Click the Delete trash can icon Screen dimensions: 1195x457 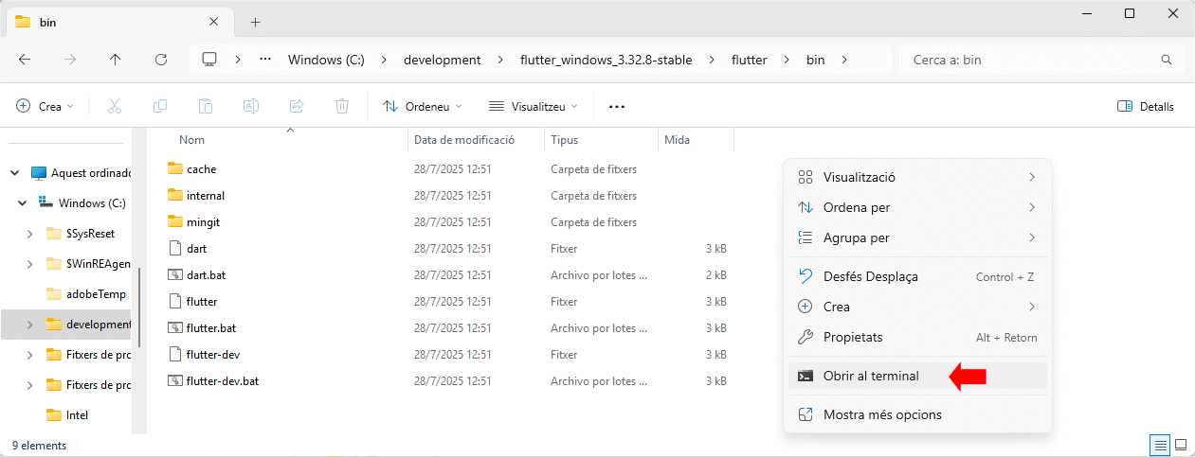342,107
